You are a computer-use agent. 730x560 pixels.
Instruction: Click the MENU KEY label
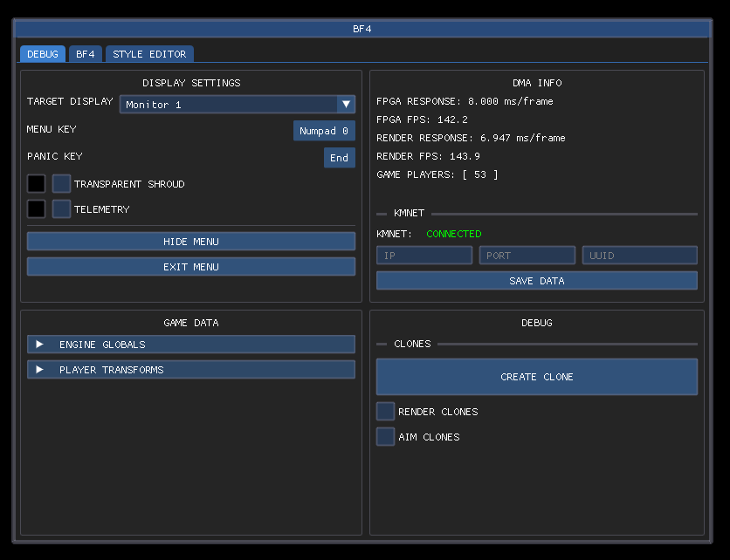52,129
